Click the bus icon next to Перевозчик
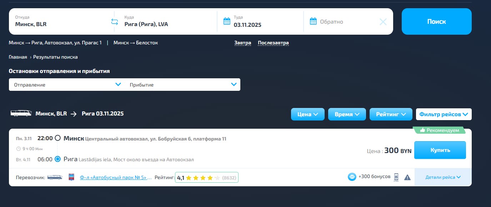491x207 pixels. (x=55, y=177)
